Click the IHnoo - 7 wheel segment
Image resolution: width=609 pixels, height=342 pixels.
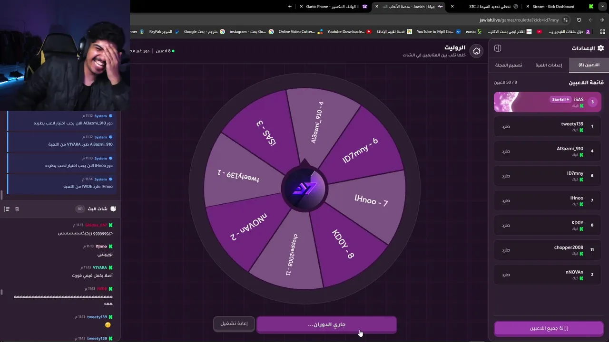click(371, 200)
